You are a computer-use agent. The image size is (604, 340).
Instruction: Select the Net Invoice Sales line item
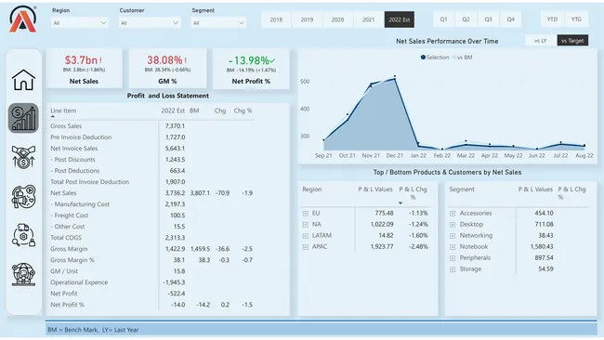pos(74,149)
